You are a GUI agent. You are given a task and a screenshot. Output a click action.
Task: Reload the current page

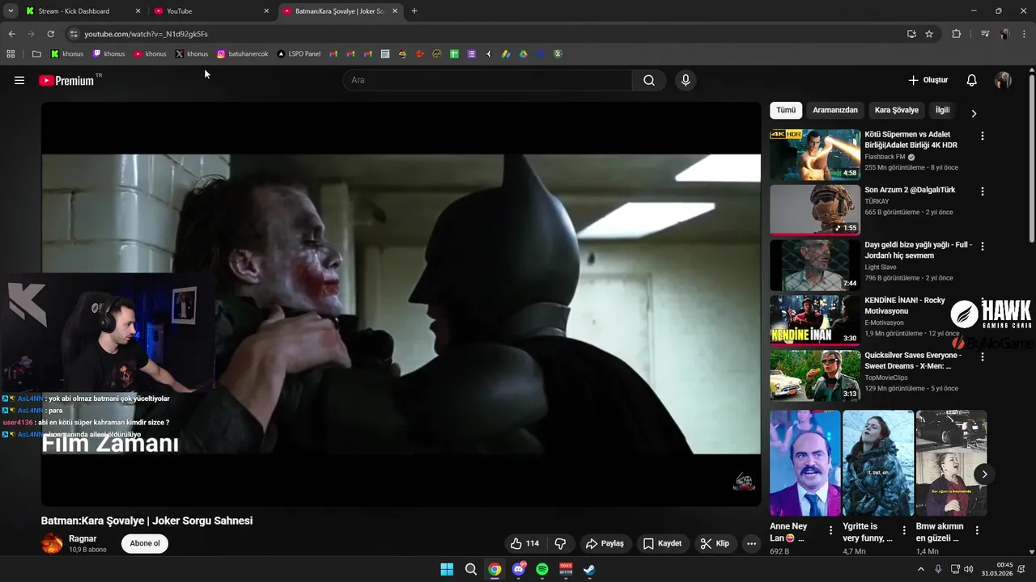point(50,34)
